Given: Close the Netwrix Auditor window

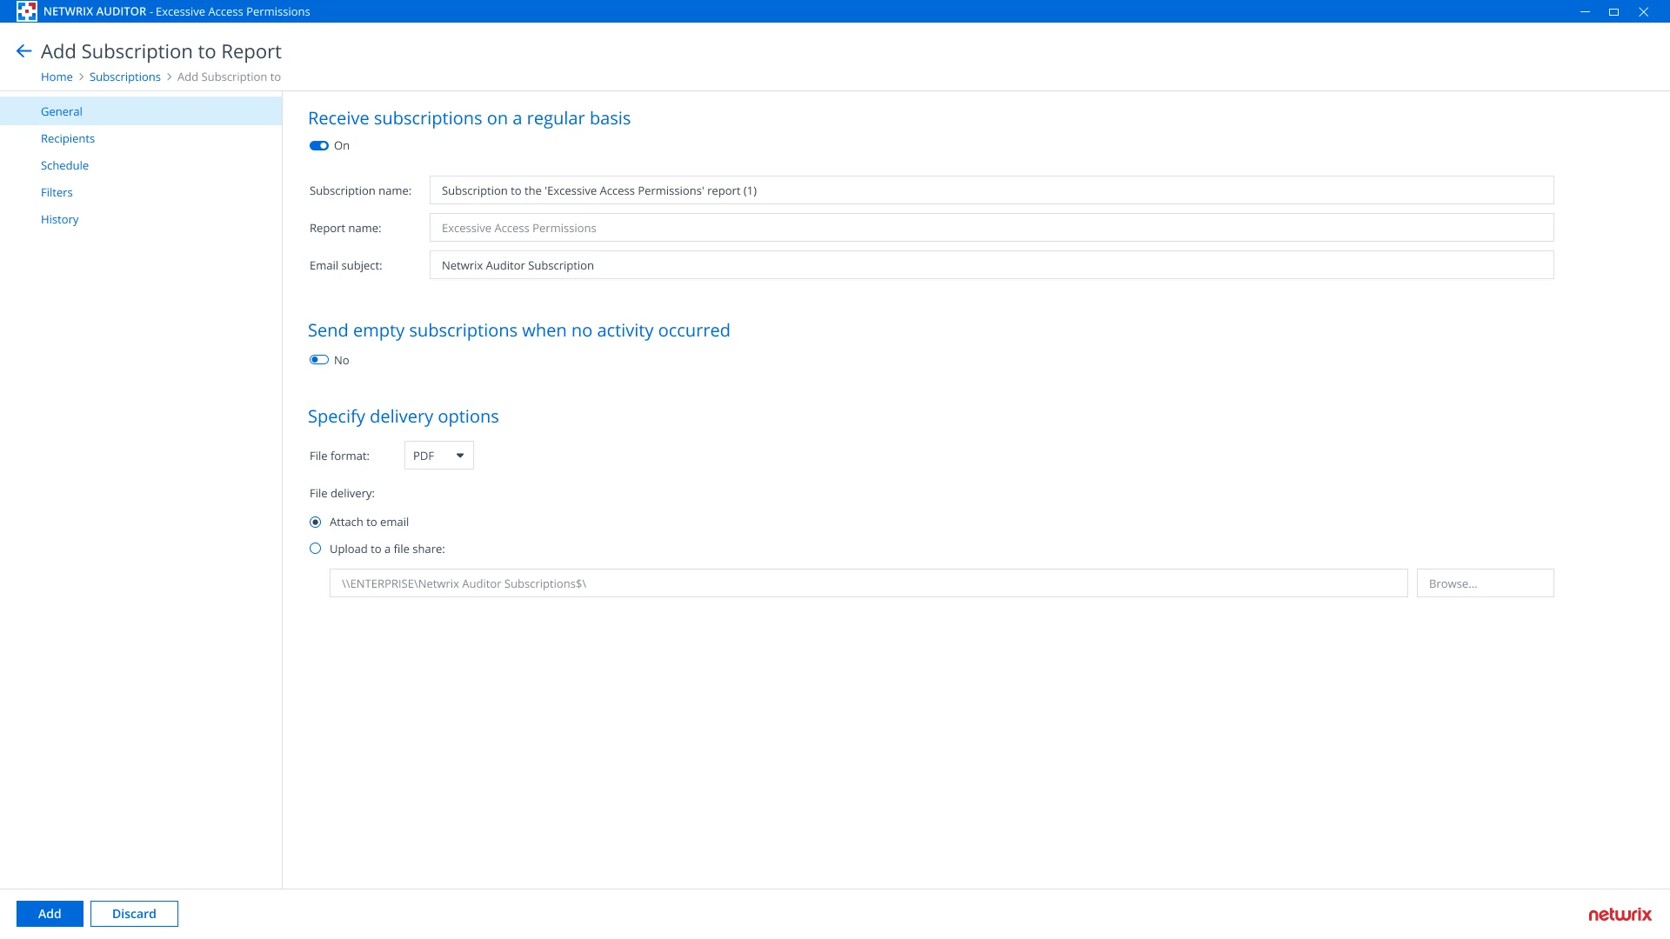Looking at the screenshot, I should [x=1643, y=11].
